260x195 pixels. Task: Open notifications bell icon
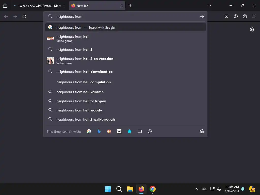pos(243,189)
